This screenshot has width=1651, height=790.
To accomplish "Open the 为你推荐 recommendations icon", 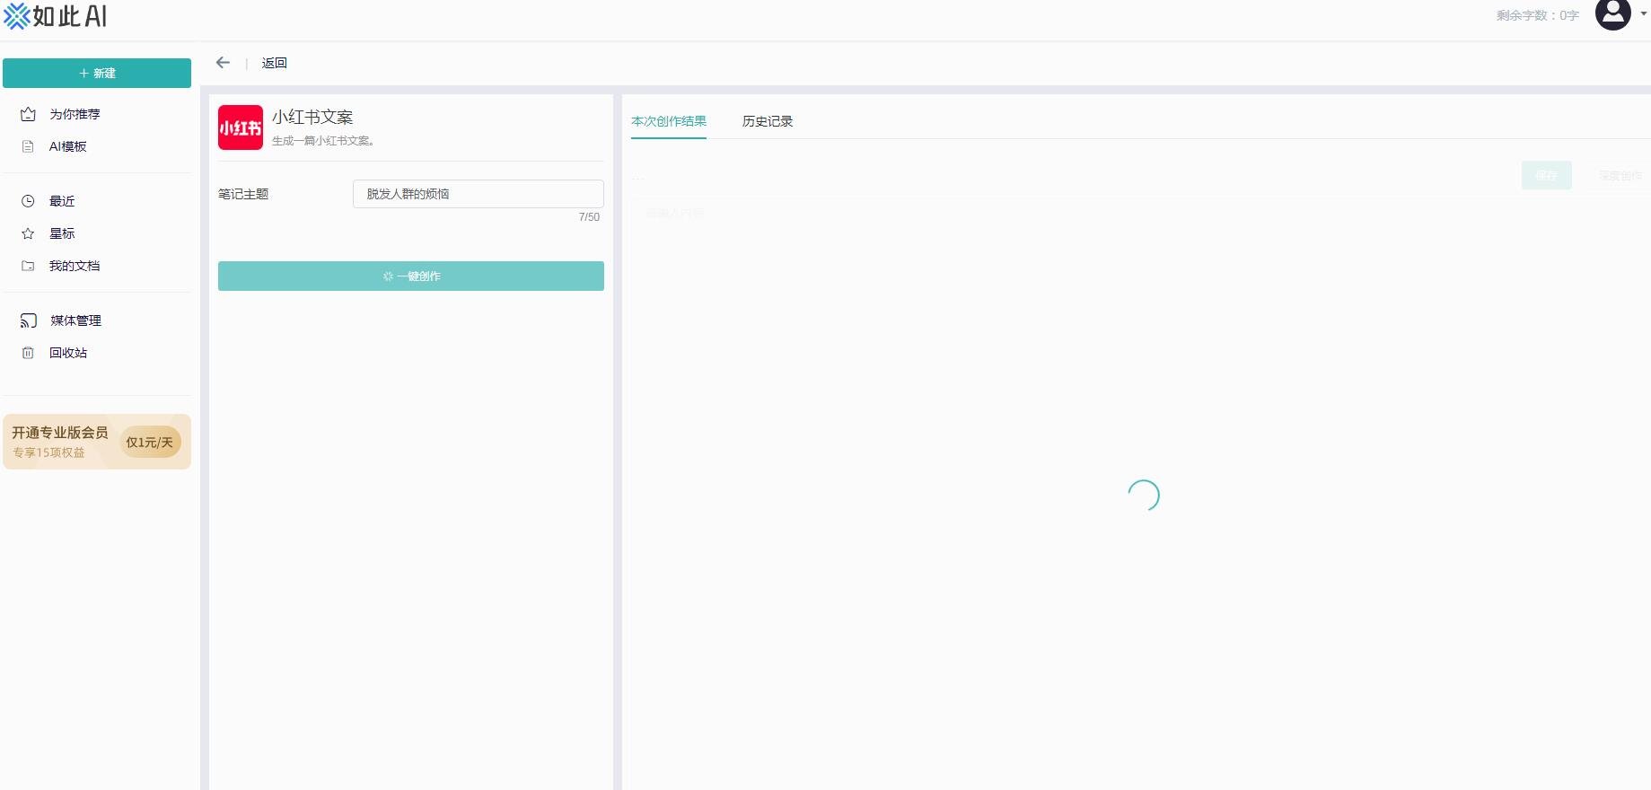I will click(28, 114).
